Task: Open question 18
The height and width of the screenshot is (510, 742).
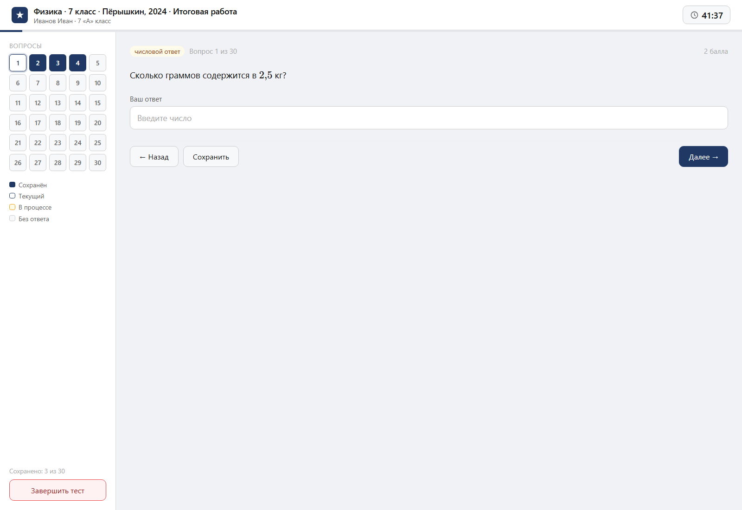Action: click(58, 123)
